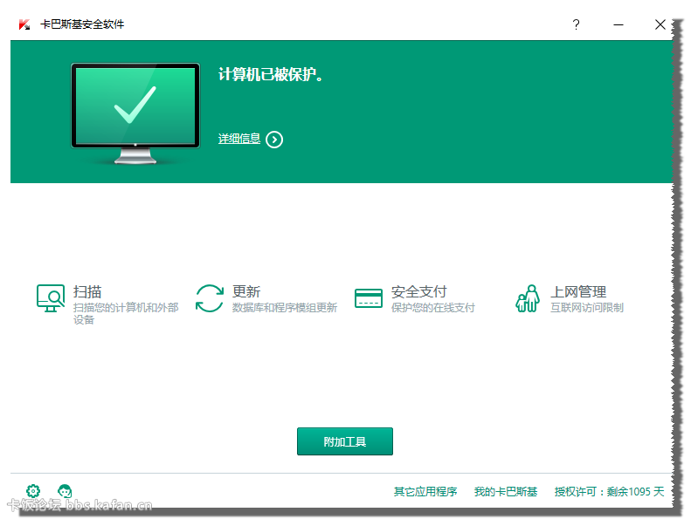The width and height of the screenshot is (691, 519).
Task: Open the Parental Control family icon
Action: point(528,298)
